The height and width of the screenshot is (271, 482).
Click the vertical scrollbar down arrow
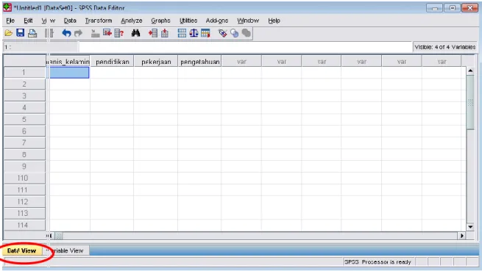pyautogui.click(x=470, y=227)
